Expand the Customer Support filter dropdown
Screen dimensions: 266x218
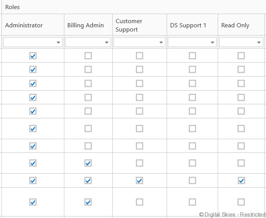tap(161, 42)
